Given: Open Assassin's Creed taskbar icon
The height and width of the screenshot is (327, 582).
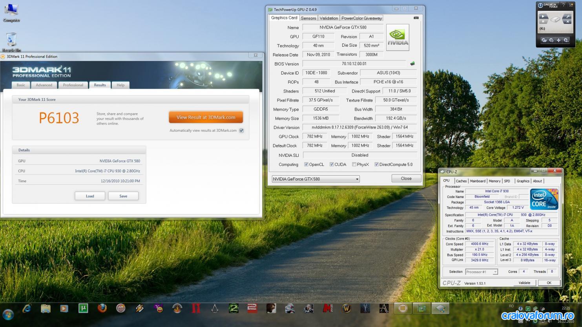Looking at the screenshot, I should [x=215, y=309].
